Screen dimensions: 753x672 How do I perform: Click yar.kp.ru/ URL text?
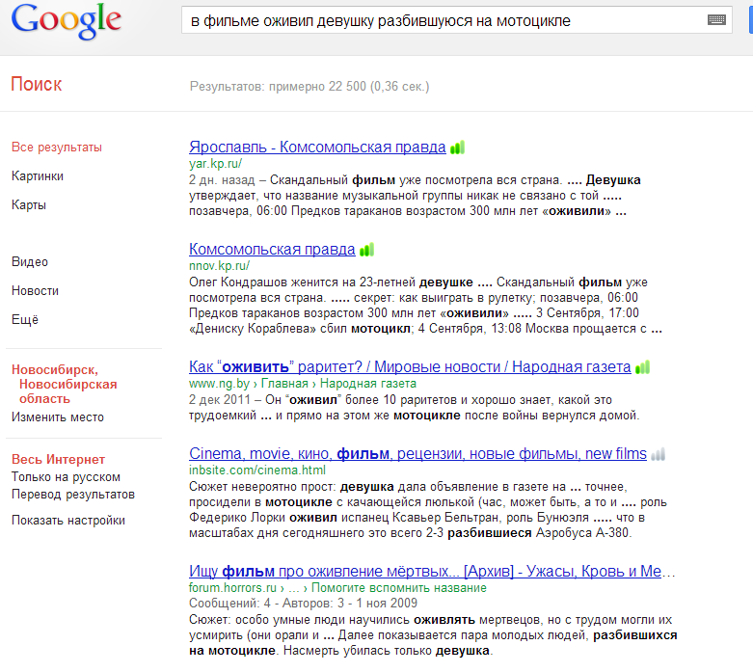(x=215, y=164)
